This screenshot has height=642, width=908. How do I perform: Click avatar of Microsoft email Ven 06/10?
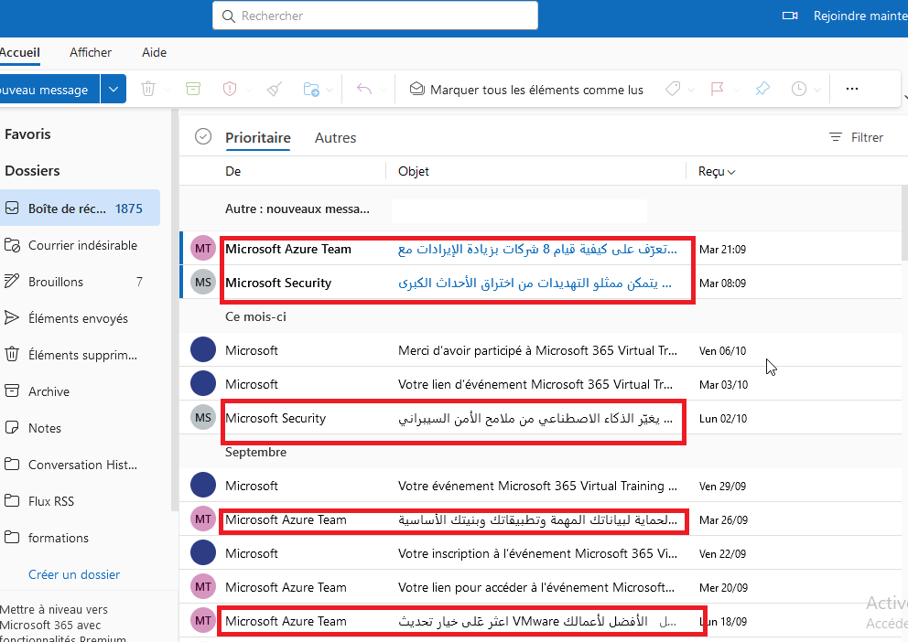point(202,350)
